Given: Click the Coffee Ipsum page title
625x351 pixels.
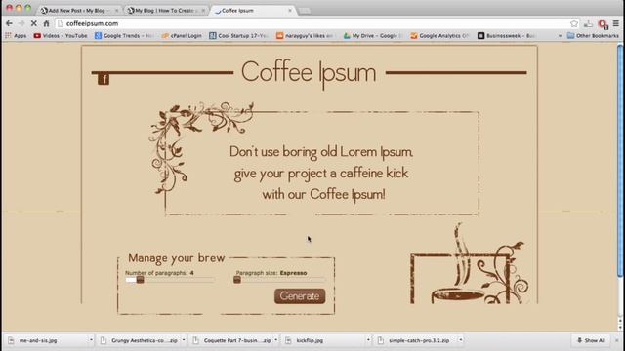Looking at the screenshot, I should [x=309, y=74].
